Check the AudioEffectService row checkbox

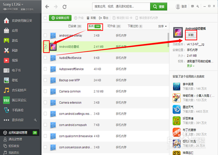click(45, 58)
